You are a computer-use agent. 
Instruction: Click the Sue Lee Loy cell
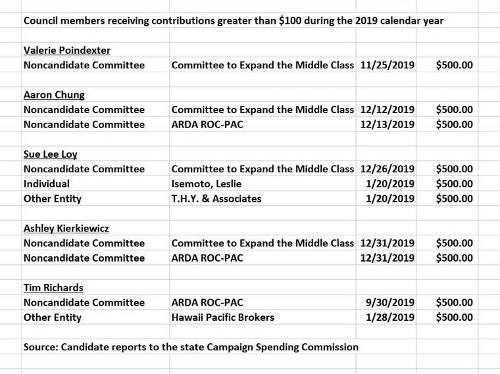point(49,154)
